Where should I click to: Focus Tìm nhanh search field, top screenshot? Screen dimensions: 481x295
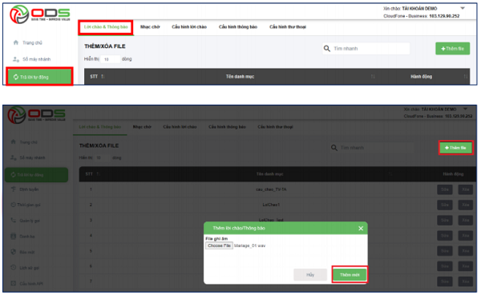pos(366,48)
